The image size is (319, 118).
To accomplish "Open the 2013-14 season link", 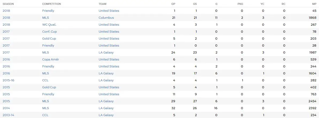I will [8, 115].
